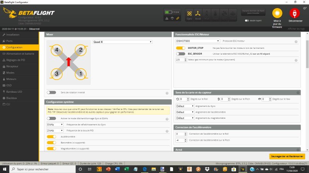Click the Afficher les logs link
This screenshot has width=309, height=173.
pos(296,29)
